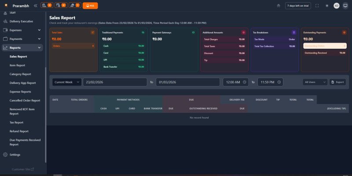Open the Customer Site link
Image resolution: width=352 pixels, height=176 pixels.
point(23,169)
